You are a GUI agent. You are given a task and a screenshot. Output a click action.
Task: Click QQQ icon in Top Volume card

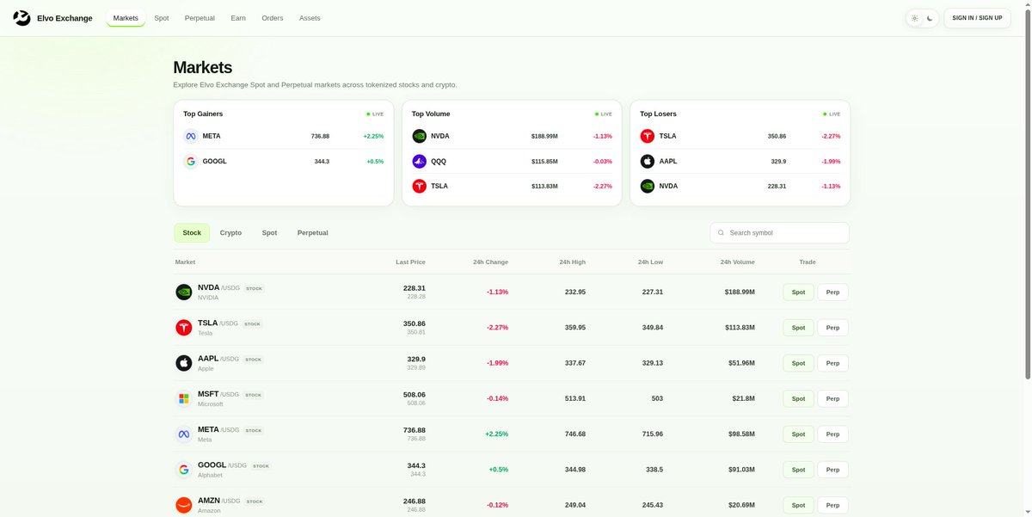[420, 161]
